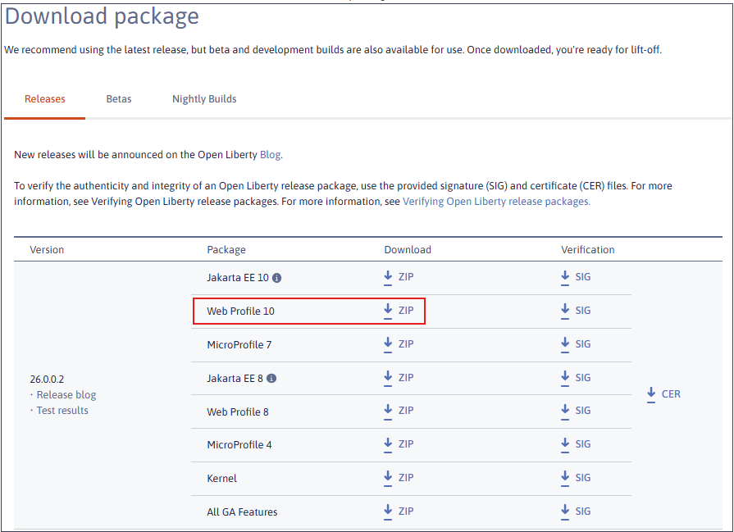Click the All GA Features package name
This screenshot has width=734, height=532.
(x=242, y=512)
